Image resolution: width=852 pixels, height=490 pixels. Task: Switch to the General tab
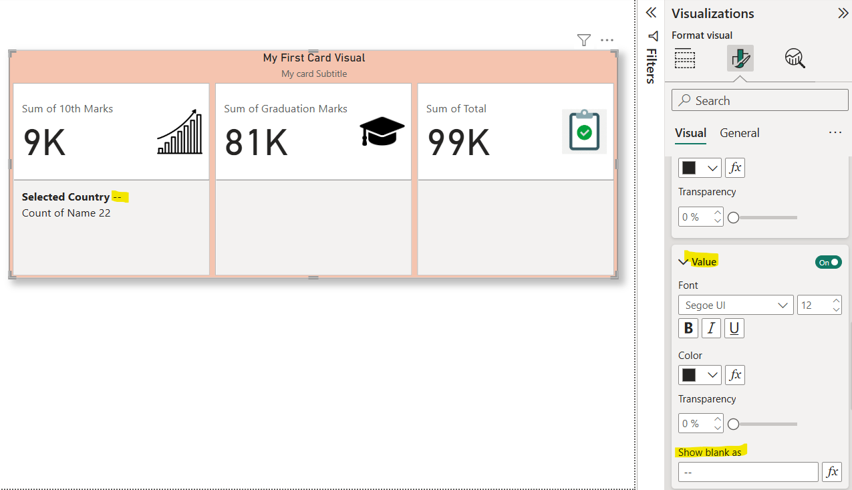pos(739,133)
